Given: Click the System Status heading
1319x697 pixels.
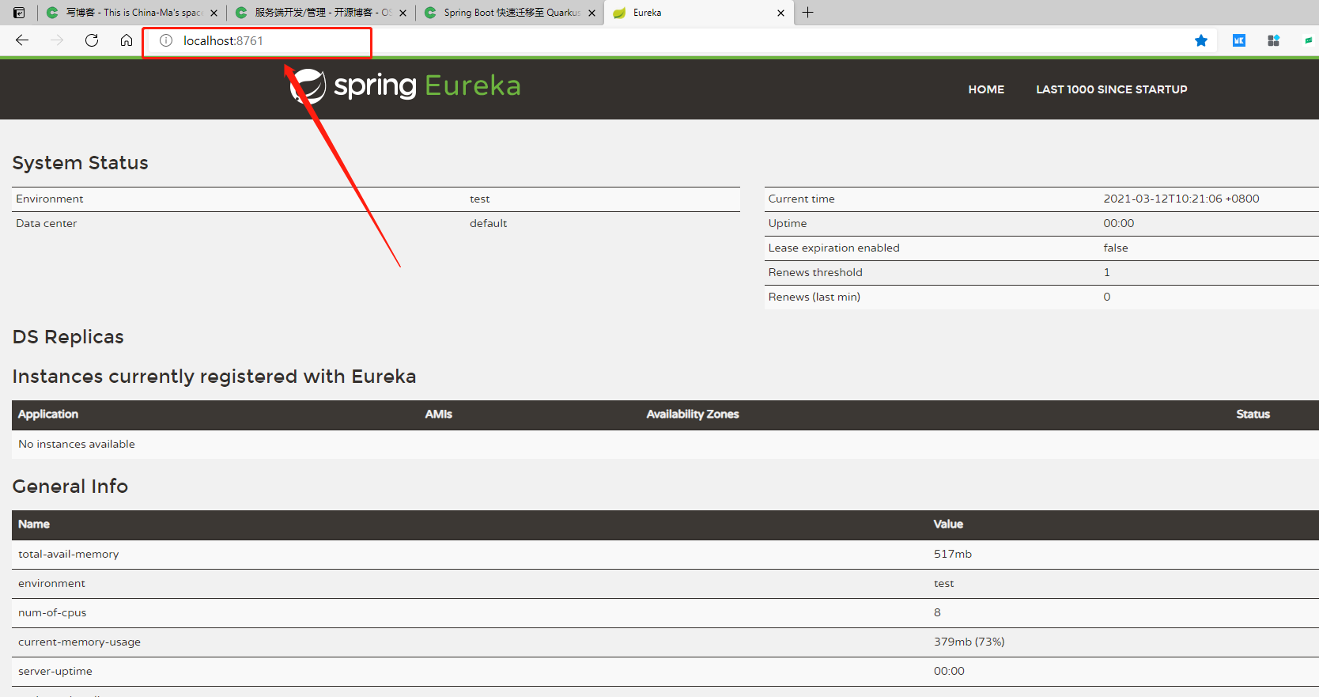Looking at the screenshot, I should [x=81, y=163].
